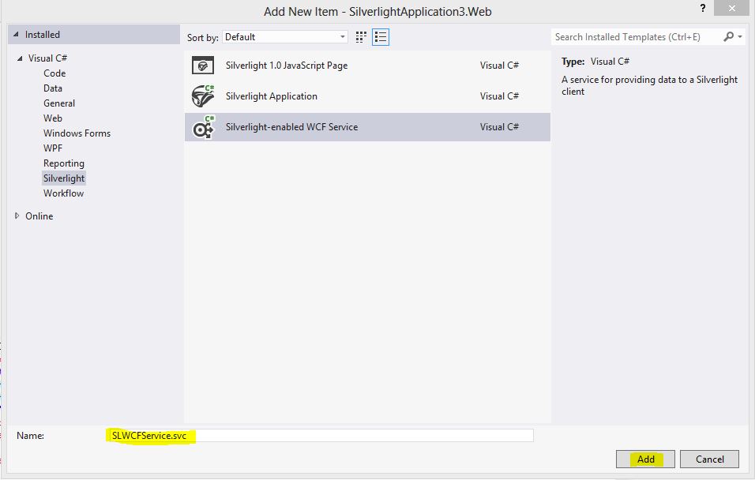Select the Data category
The width and height of the screenshot is (755, 480).
(x=52, y=88)
